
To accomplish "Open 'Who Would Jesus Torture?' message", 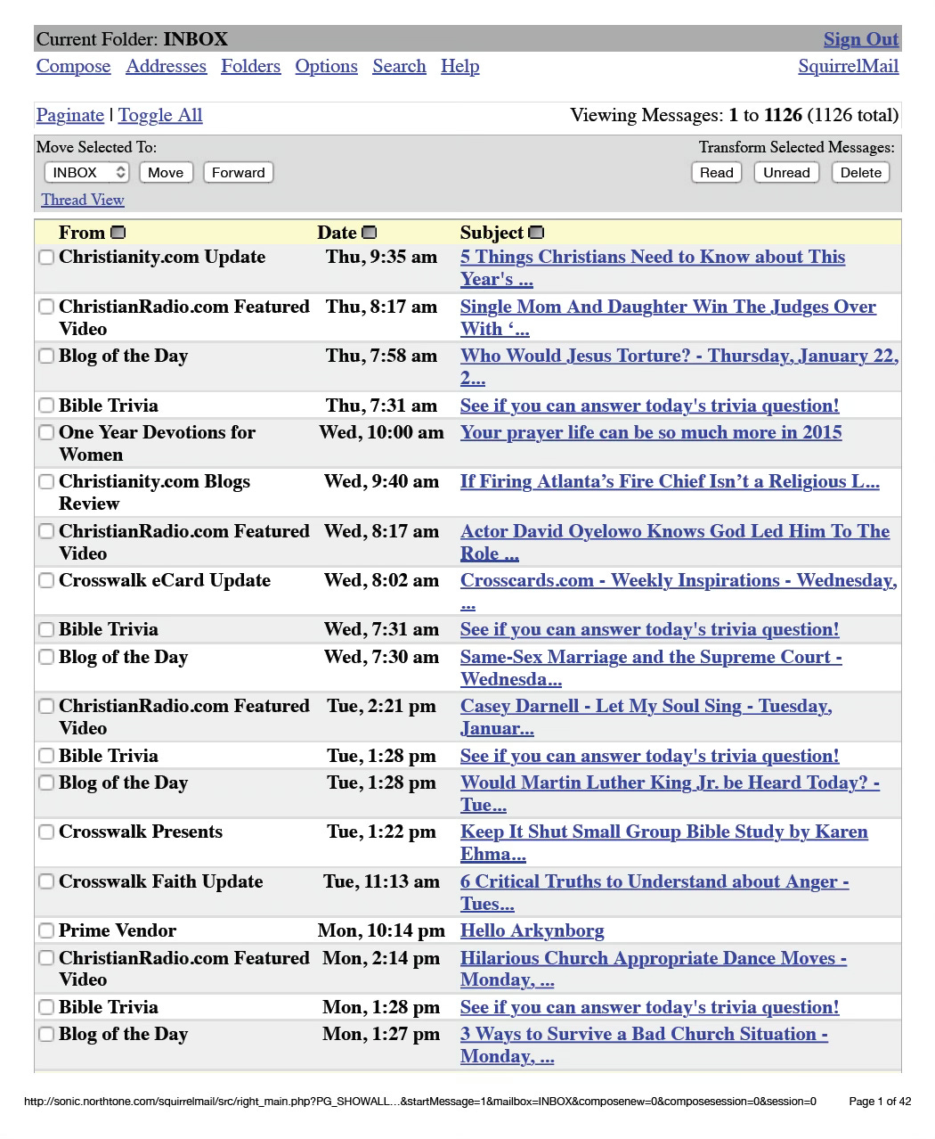I will click(679, 367).
